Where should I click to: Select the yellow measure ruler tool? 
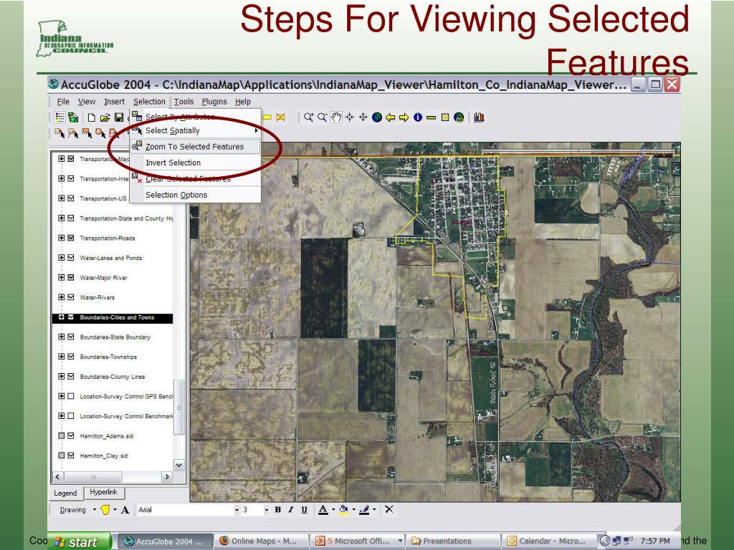click(431, 117)
